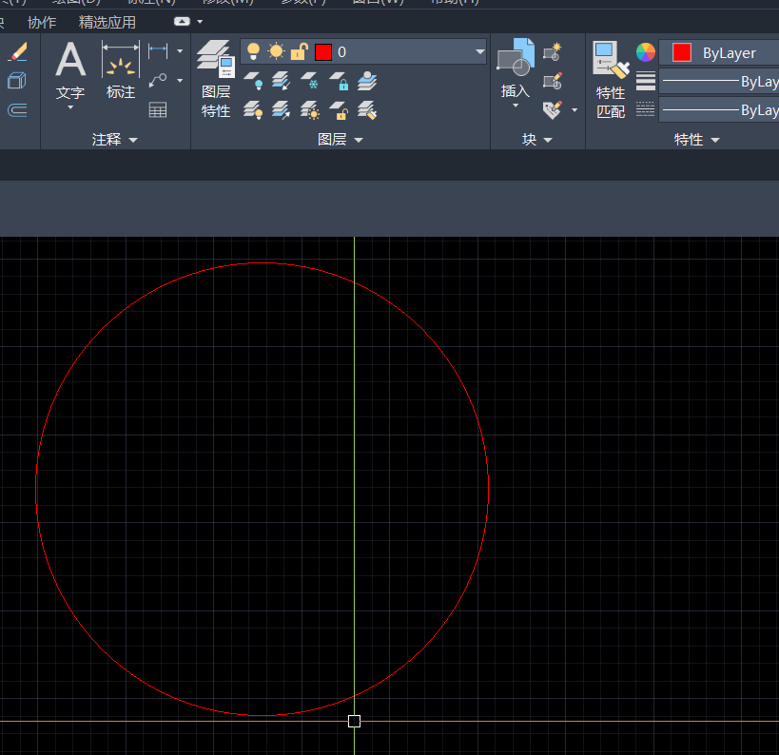
Task: Select the red circle in the drawing
Action: (36, 489)
